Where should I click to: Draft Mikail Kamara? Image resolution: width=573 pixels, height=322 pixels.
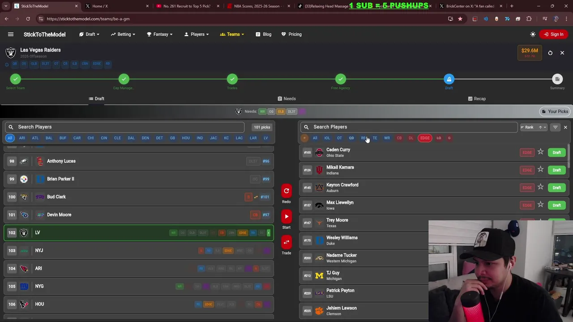pyautogui.click(x=556, y=170)
